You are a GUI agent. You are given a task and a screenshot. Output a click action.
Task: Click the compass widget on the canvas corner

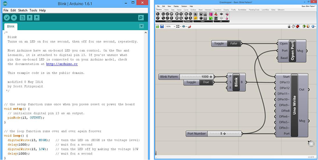311,144
